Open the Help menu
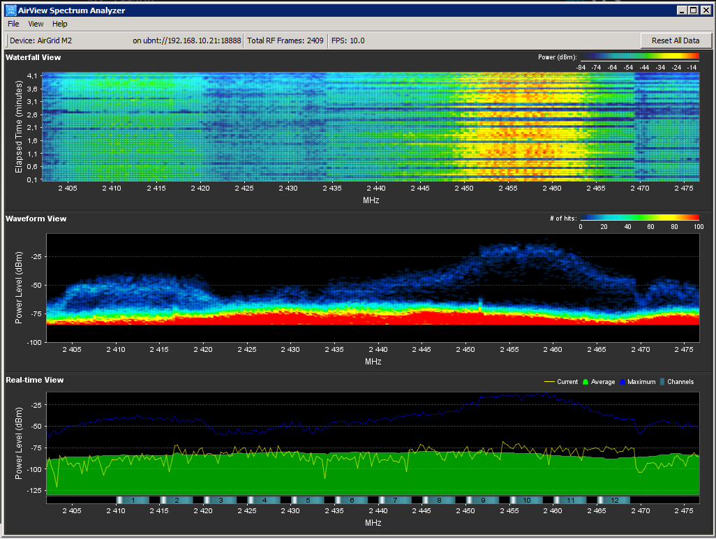Viewport: 716px width, 539px height. 60,24
